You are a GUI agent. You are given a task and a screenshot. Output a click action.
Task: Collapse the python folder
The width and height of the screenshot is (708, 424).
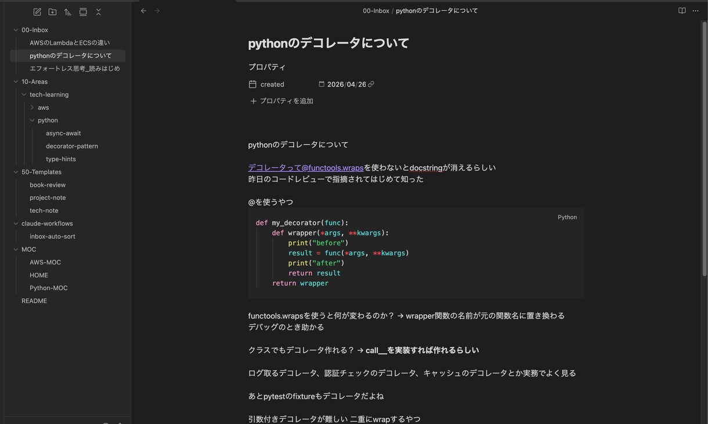(x=32, y=120)
